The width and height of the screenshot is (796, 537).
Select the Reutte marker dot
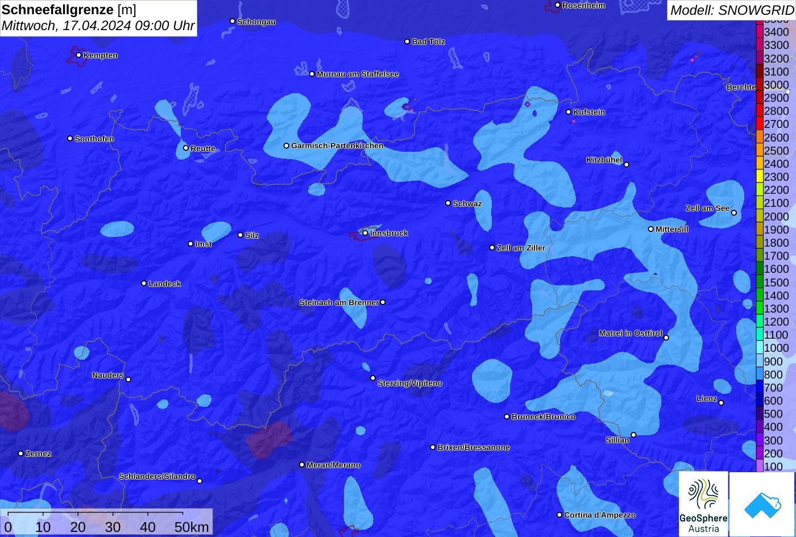pyautogui.click(x=186, y=148)
